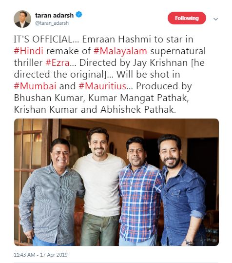This screenshot has height=263, width=232.
Task: Open the #Mauritius hashtag
Action: (102, 86)
